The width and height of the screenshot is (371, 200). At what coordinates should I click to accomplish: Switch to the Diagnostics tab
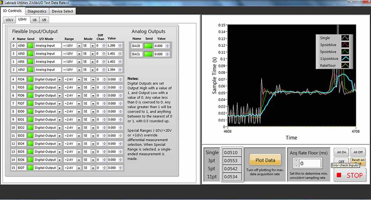[37, 11]
